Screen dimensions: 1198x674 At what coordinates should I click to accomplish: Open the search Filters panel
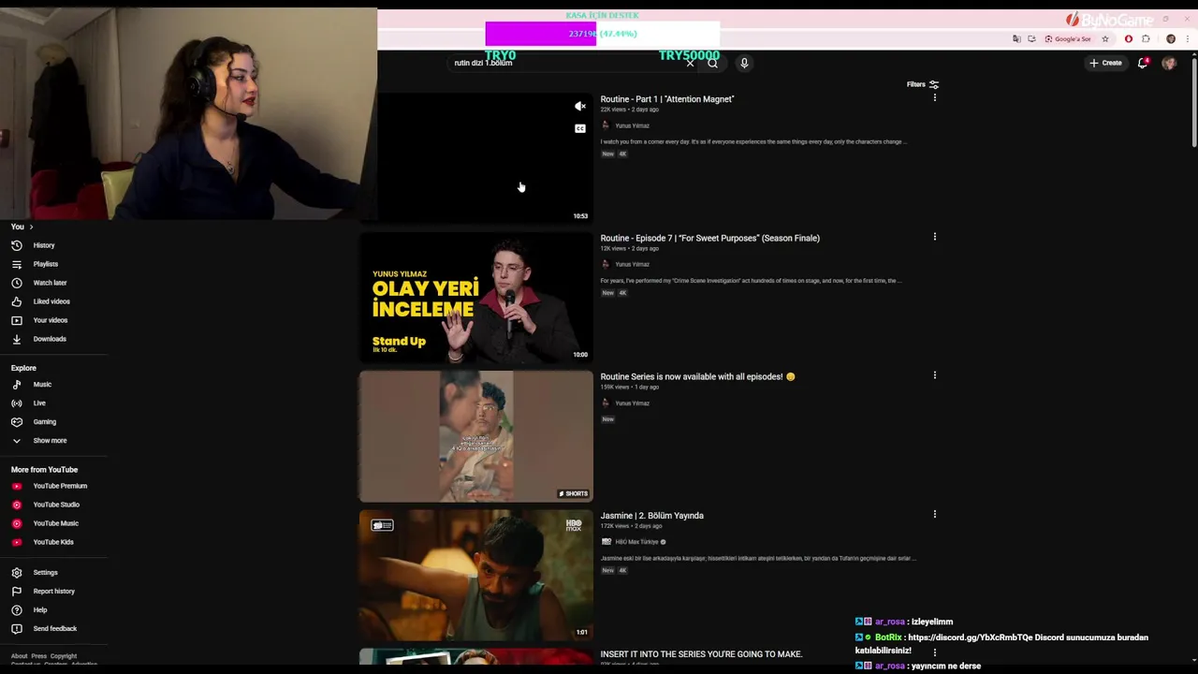click(x=923, y=84)
